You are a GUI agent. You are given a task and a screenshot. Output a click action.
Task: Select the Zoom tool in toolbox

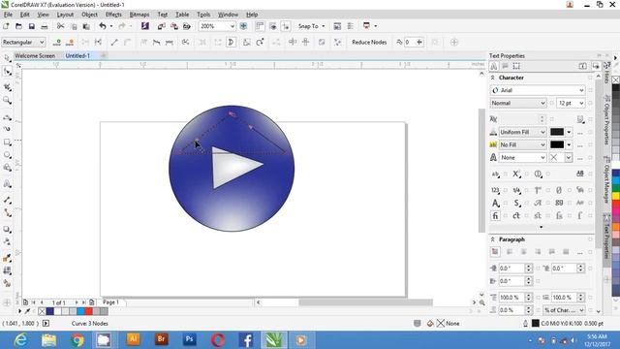point(7,101)
